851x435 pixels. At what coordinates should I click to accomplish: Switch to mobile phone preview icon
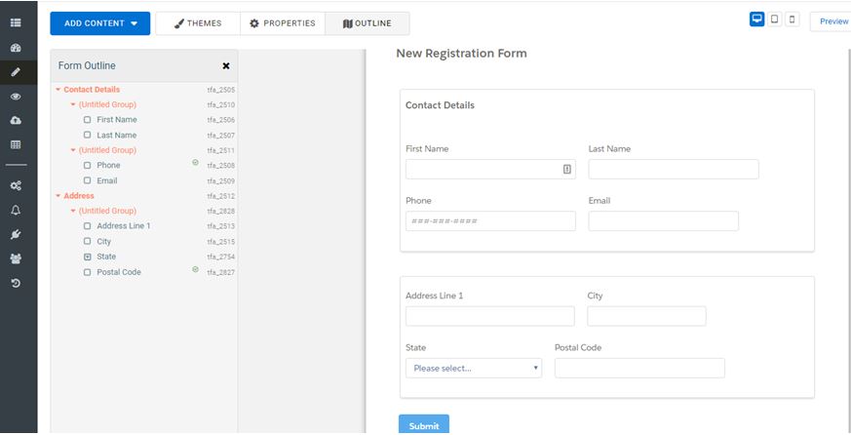(792, 19)
